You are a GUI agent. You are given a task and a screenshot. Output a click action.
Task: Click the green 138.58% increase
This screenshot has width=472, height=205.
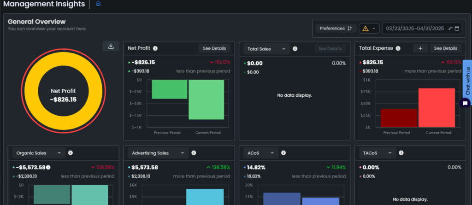218,167
